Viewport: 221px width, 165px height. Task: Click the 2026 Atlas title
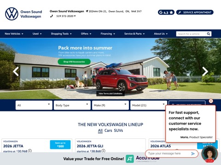tap(161, 146)
